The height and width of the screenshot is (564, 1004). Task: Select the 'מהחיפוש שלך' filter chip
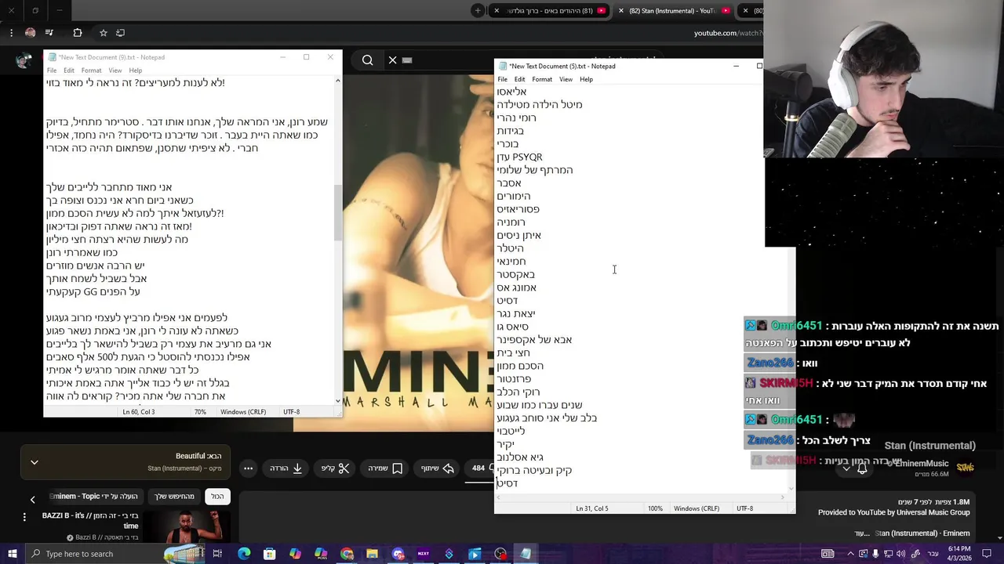click(174, 497)
